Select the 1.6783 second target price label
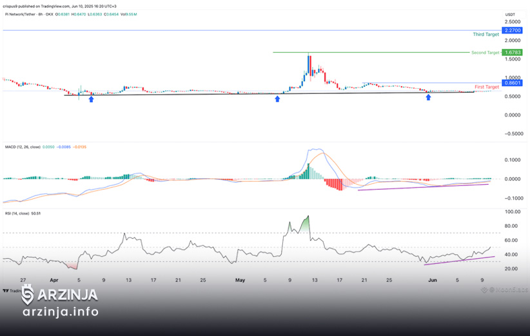This screenshot has width=530, height=336. (x=513, y=52)
